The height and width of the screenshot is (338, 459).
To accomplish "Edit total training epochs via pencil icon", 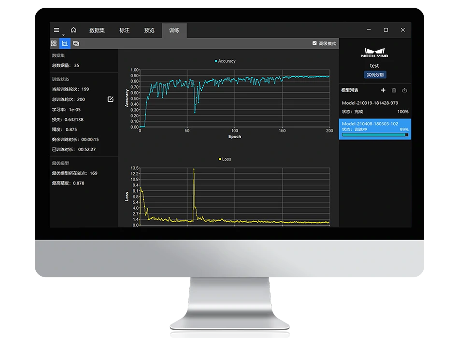I will [x=110, y=99].
